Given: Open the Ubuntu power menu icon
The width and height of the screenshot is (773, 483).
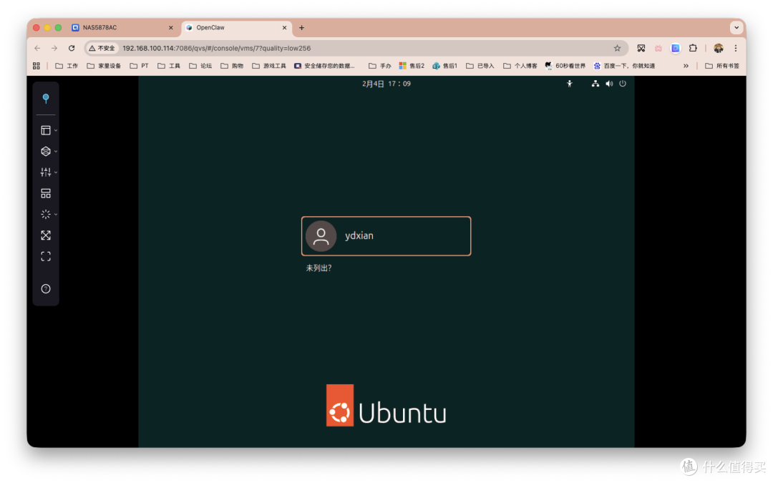Looking at the screenshot, I should tap(623, 84).
